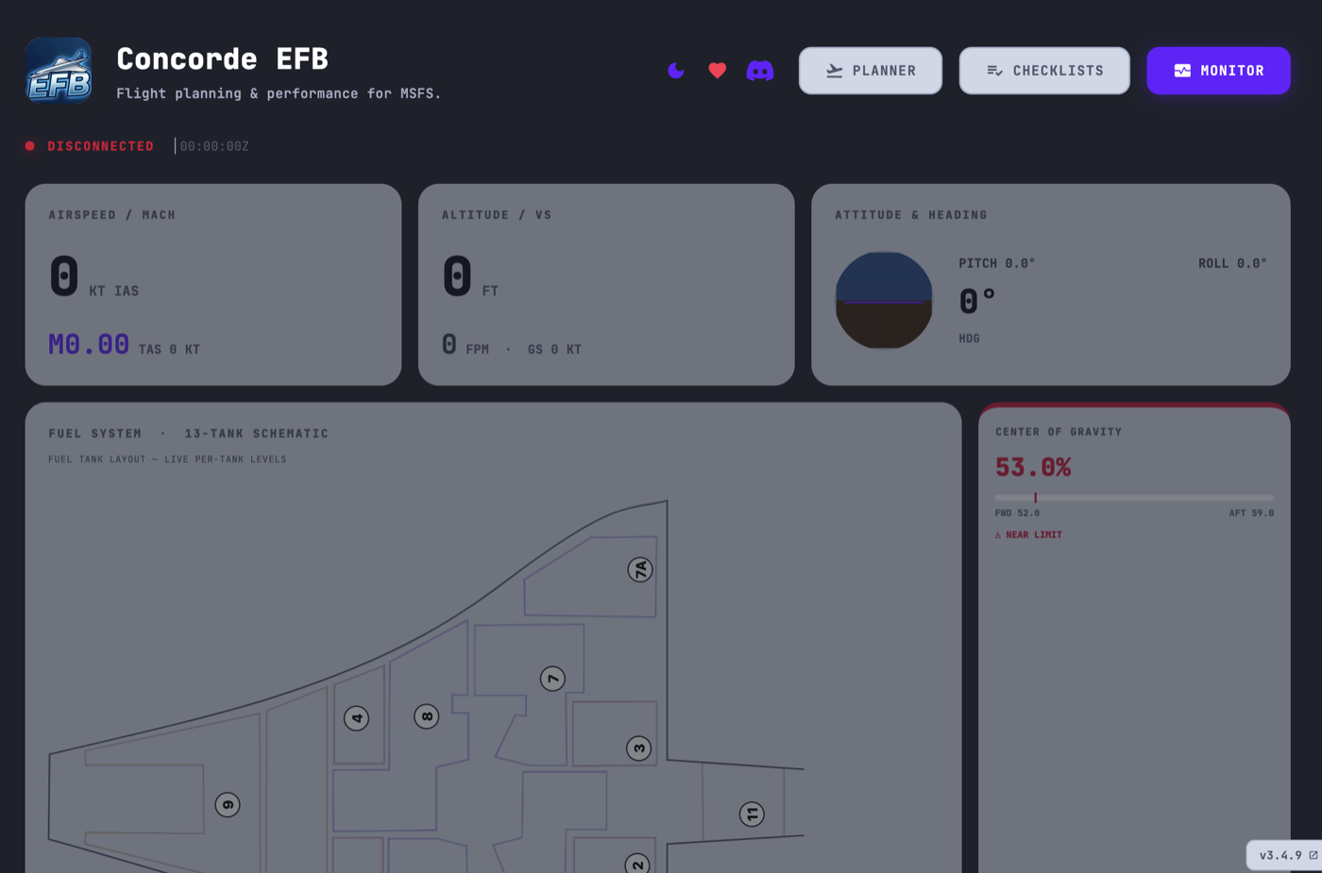Screen dimensions: 1322x873
Task: Select tank 7 marker in fuel schematic
Action: coord(552,679)
